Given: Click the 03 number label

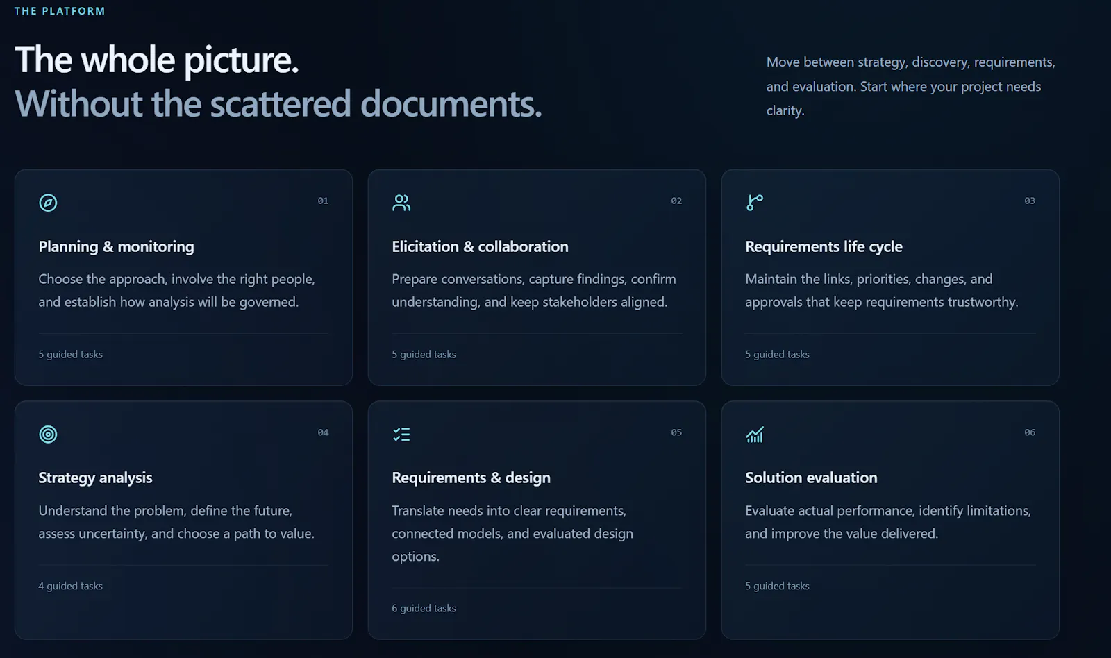Looking at the screenshot, I should point(1030,201).
